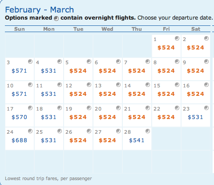214x185 pixels.
Task: Select the $541 fare on February 28
Action: point(137,140)
